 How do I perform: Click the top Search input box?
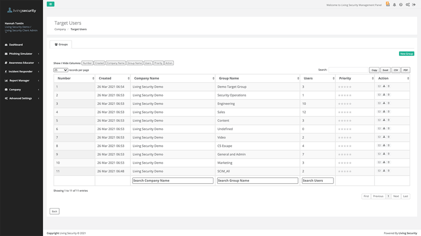point(348,70)
